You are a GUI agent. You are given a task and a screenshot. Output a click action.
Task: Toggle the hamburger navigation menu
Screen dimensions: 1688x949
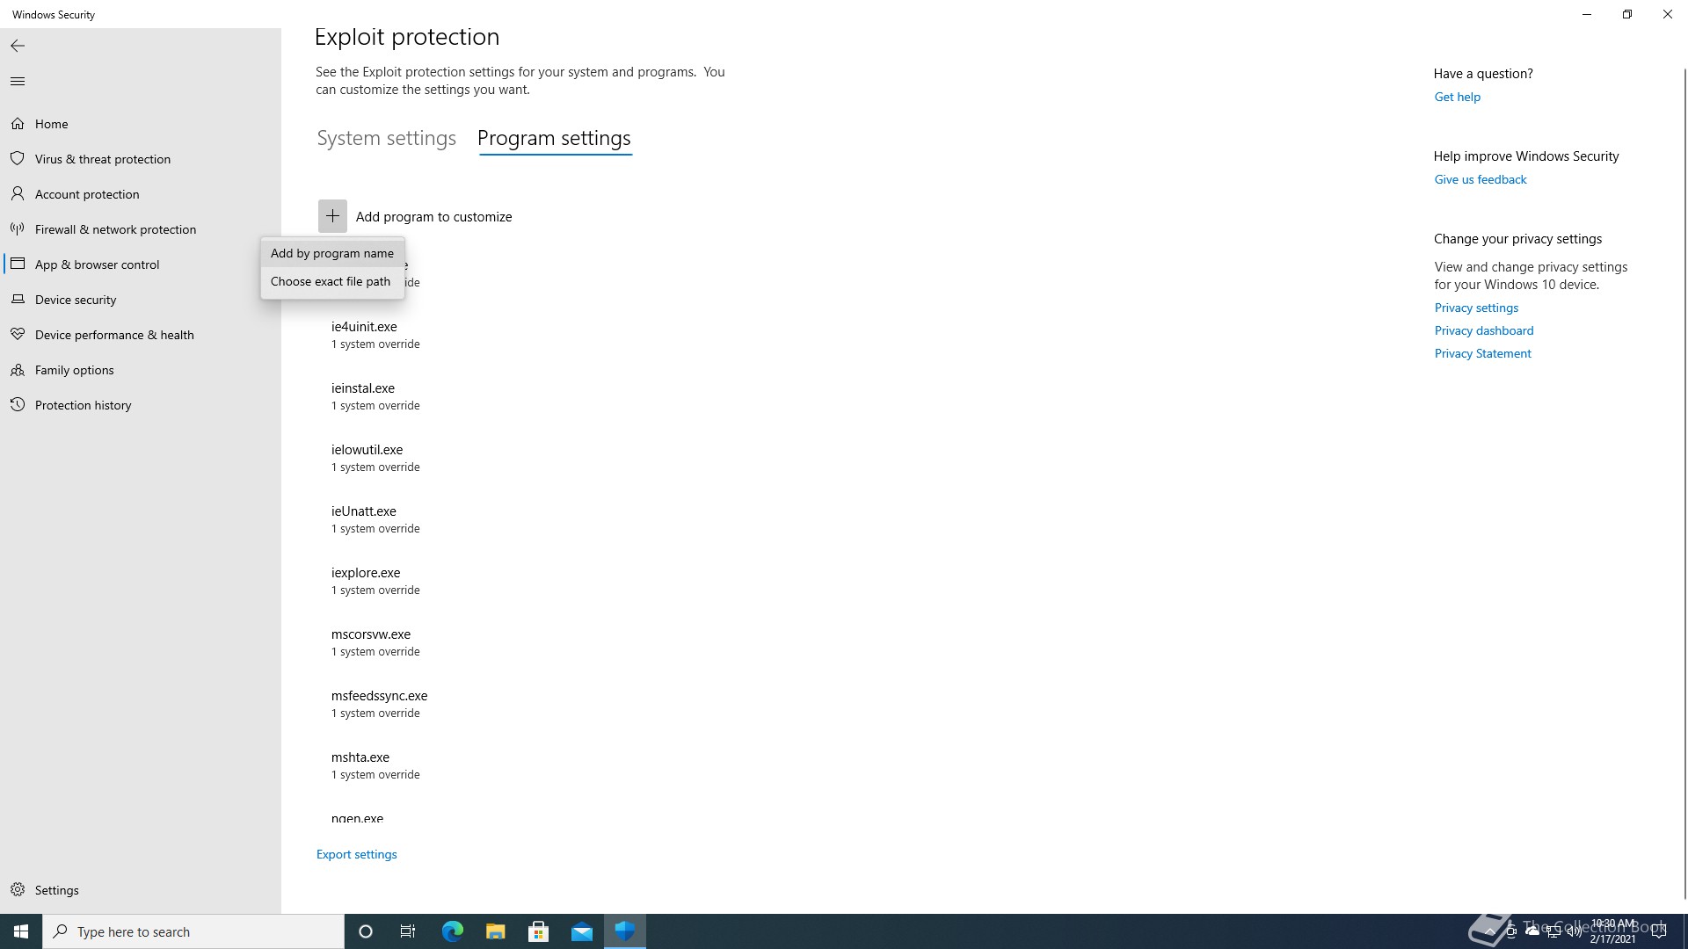click(18, 82)
